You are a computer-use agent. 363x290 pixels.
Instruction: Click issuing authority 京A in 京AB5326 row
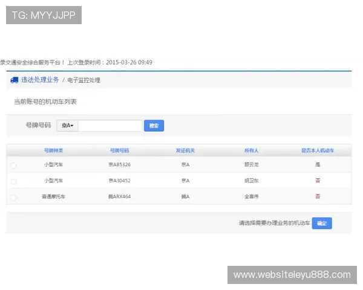coord(185,164)
